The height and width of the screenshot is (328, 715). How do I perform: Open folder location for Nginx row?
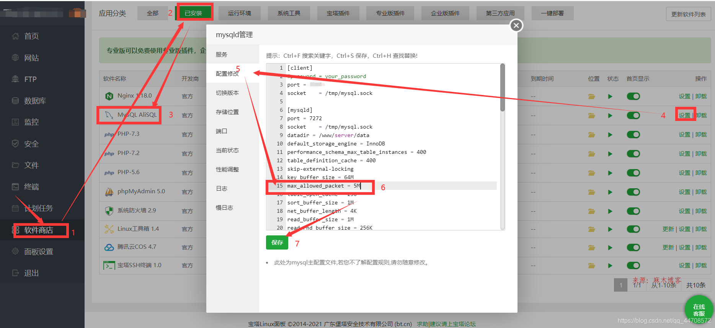click(592, 96)
